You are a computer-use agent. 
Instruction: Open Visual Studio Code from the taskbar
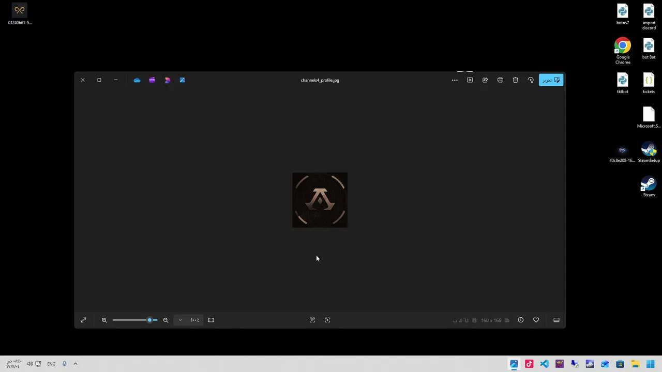point(544,364)
